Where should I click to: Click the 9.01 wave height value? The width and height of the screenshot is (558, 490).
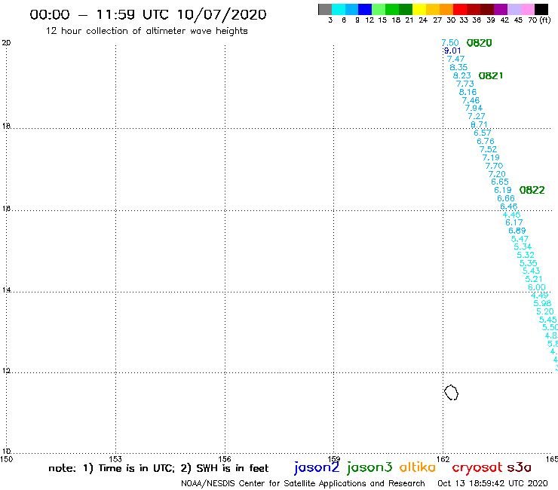(x=452, y=51)
